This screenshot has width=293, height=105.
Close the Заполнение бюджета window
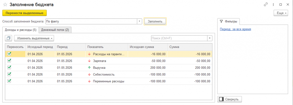288,5
